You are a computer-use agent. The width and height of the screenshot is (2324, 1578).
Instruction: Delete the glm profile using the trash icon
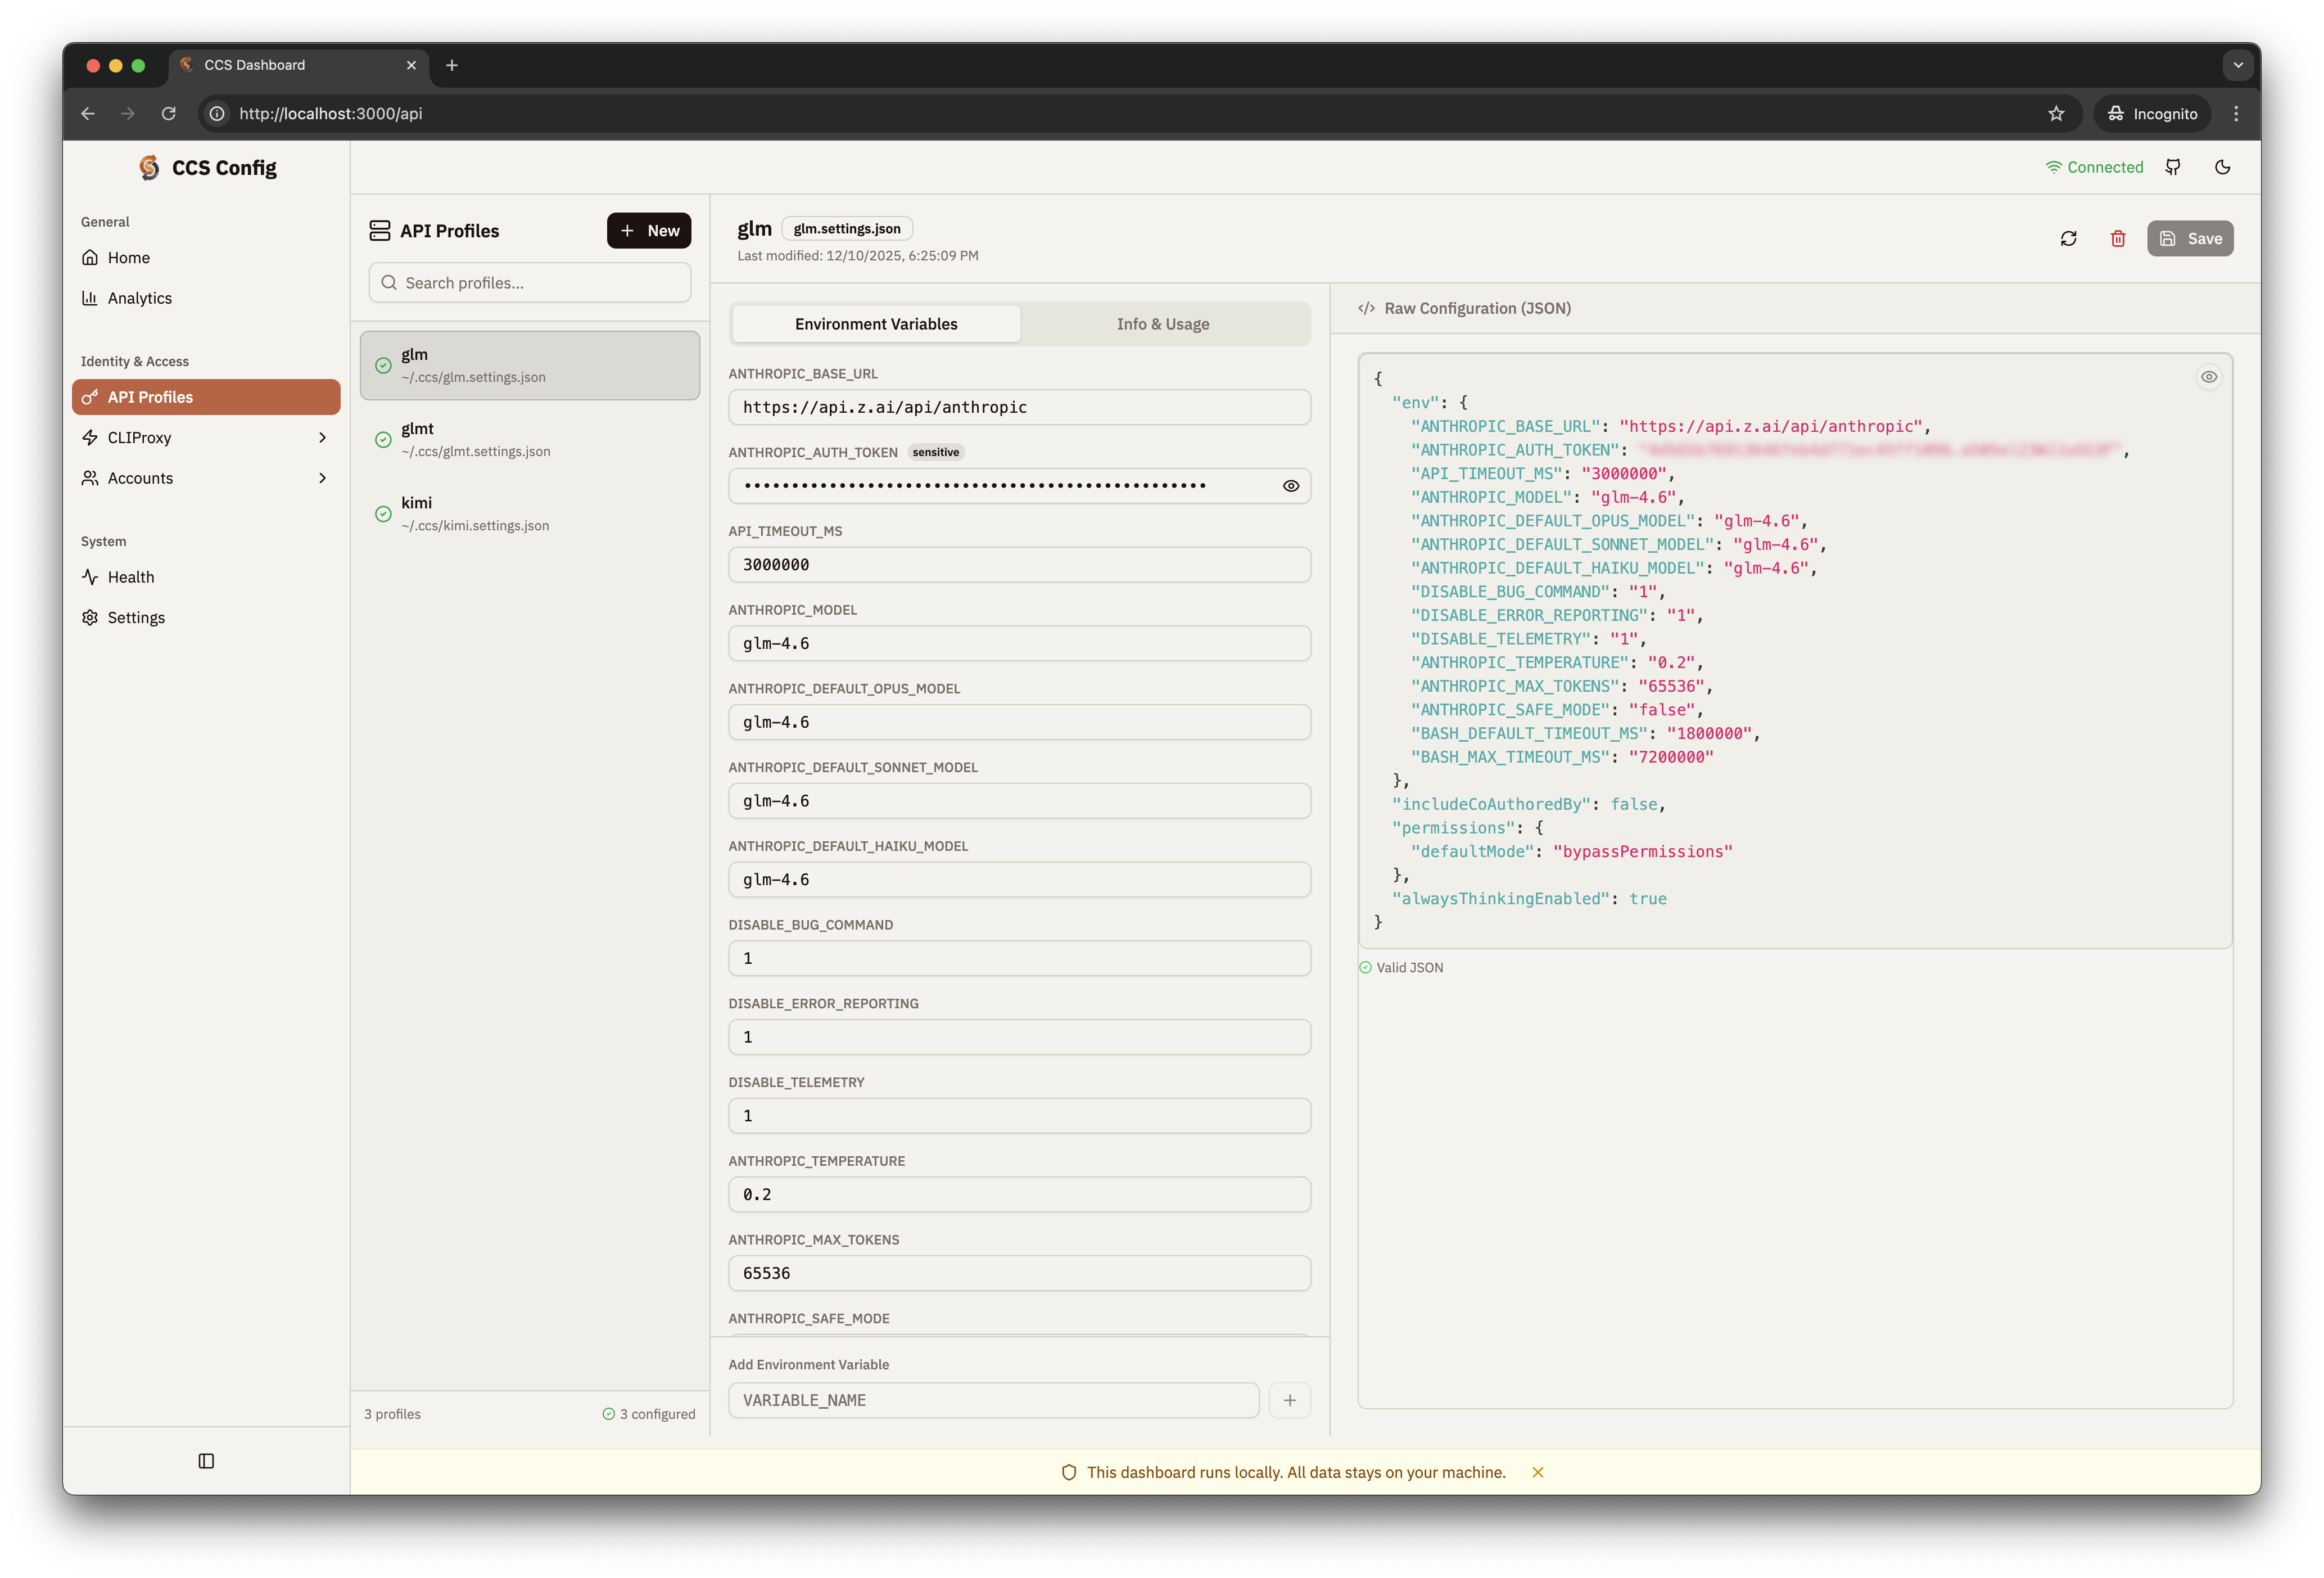(x=2118, y=238)
